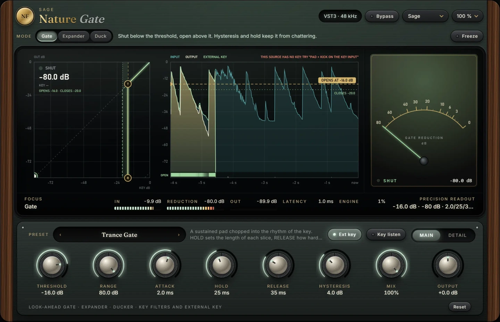Toggle the Bypass button
This screenshot has width=500, height=322.
tap(382, 16)
